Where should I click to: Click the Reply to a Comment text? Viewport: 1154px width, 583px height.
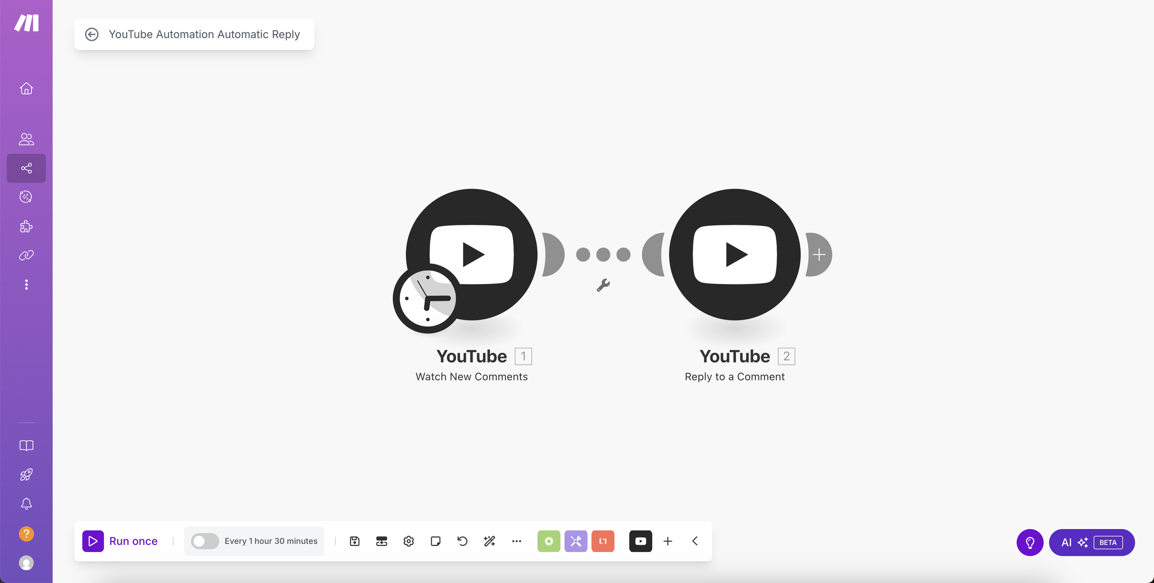(x=734, y=377)
